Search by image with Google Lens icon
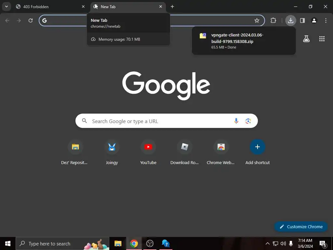The height and width of the screenshot is (250, 333). (x=248, y=121)
